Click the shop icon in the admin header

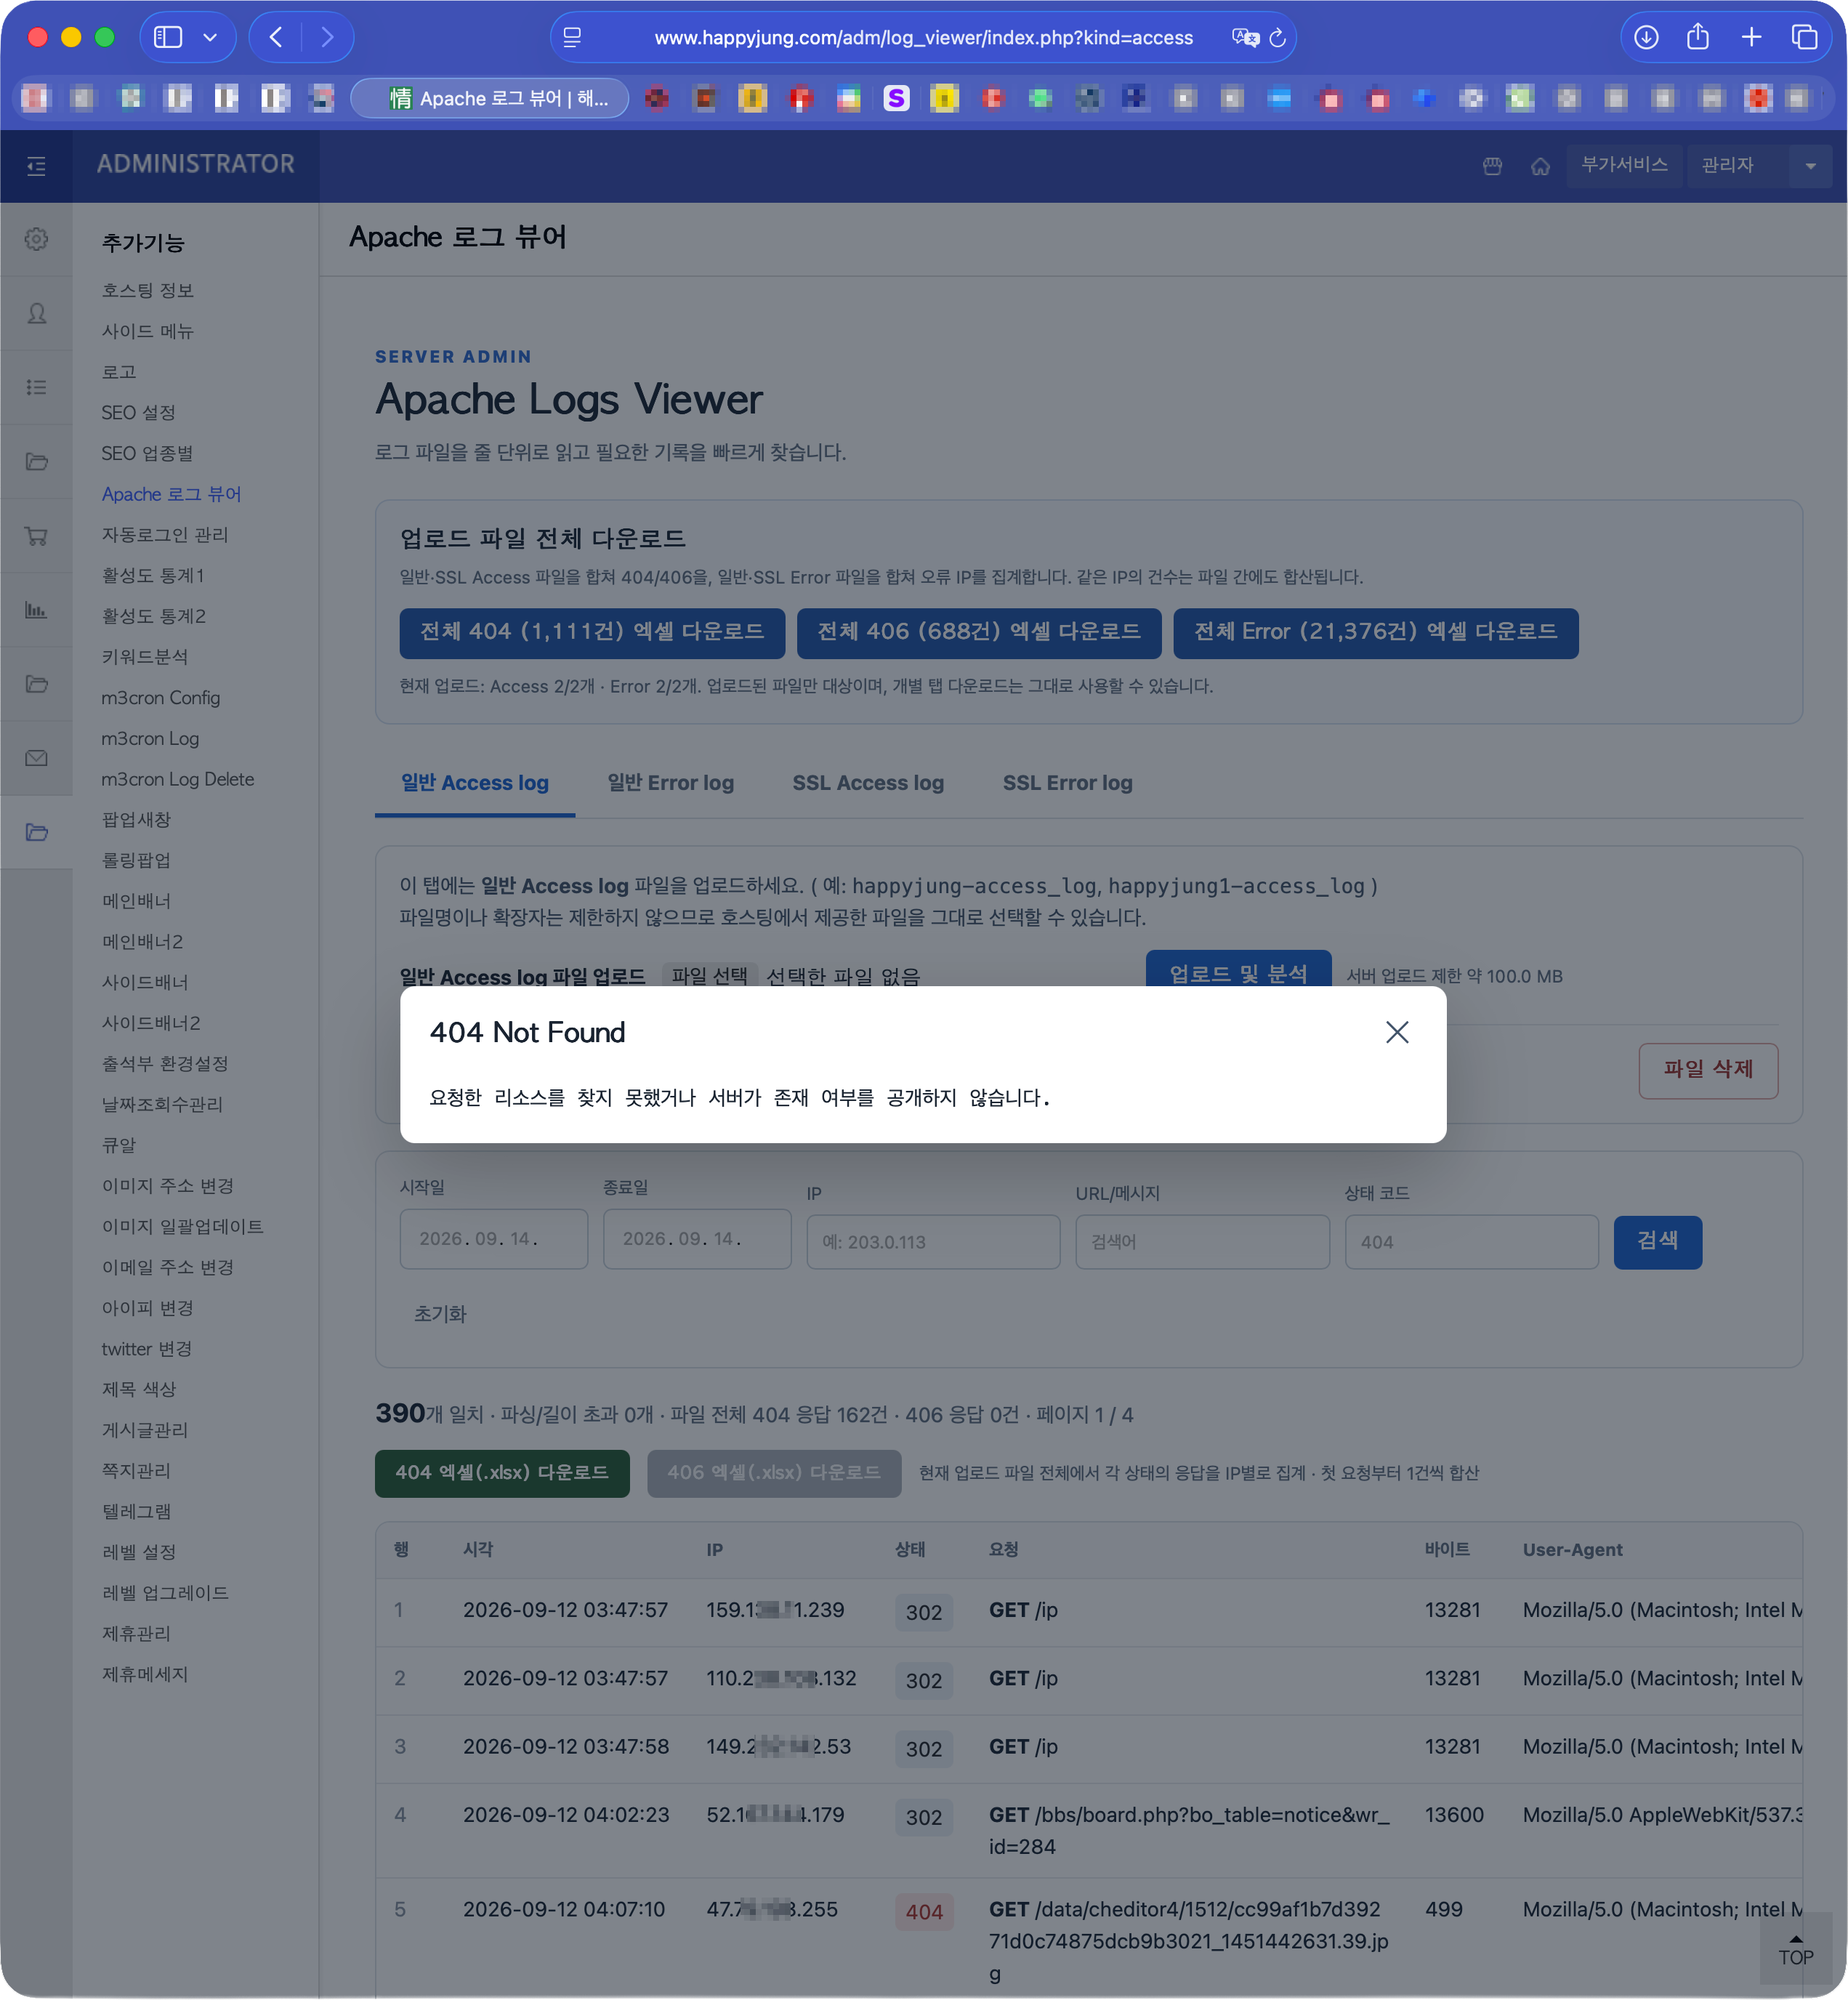click(x=1492, y=166)
